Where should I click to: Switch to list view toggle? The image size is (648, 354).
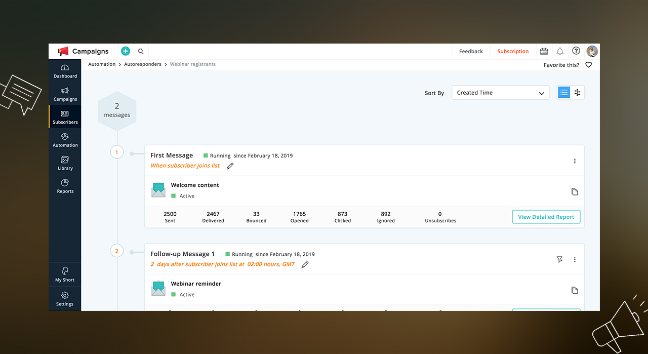[564, 93]
